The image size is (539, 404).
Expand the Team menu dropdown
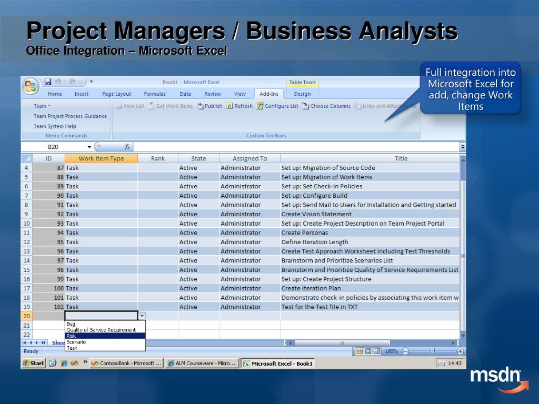(42, 106)
